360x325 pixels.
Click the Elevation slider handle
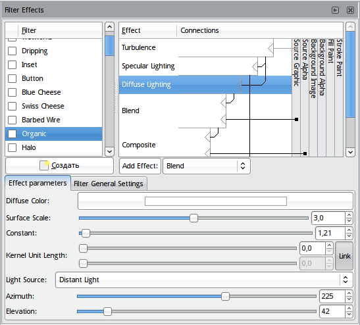(107, 312)
